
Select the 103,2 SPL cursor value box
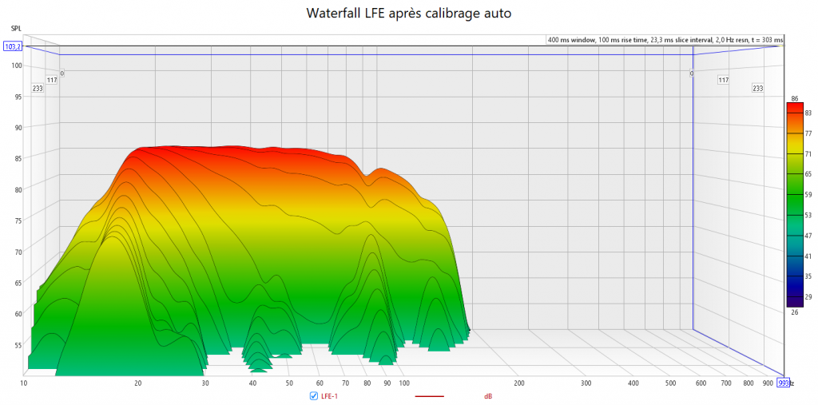tap(13, 47)
